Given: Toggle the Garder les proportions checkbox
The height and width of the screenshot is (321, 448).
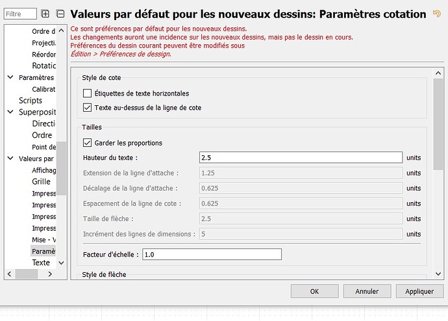Looking at the screenshot, I should pos(88,143).
